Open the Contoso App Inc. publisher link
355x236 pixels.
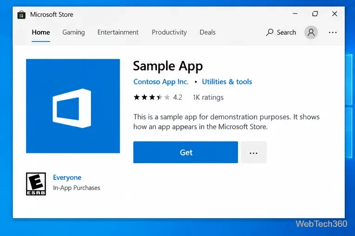(161, 82)
